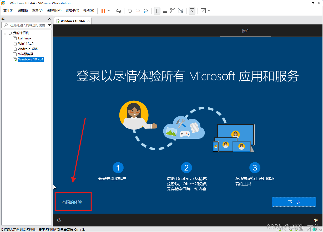Open the snapshot manager icon
The width and height of the screenshot is (323, 232).
[x=146, y=11]
